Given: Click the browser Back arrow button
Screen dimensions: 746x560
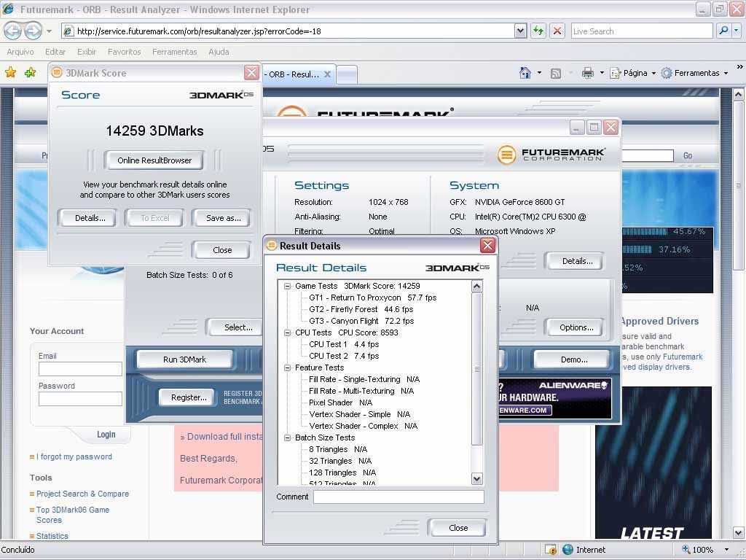Looking at the screenshot, I should click(x=13, y=31).
